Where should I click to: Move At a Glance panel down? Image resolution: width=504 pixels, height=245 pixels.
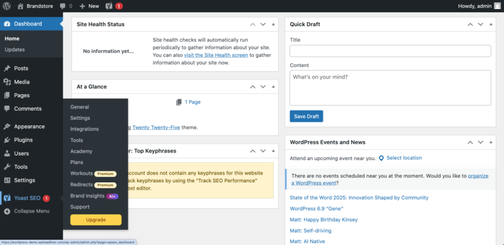(x=263, y=87)
